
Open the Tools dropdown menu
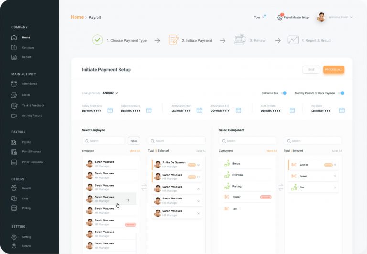tap(259, 17)
